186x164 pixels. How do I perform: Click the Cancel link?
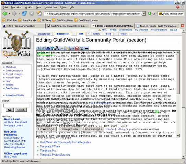click(110, 129)
